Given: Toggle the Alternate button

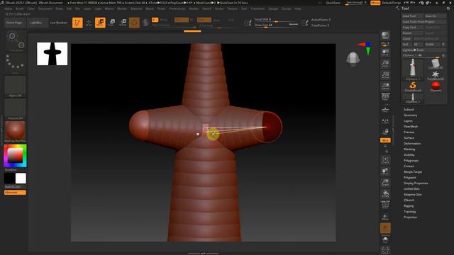Looking at the screenshot, I should pyautogui.click(x=15, y=192).
